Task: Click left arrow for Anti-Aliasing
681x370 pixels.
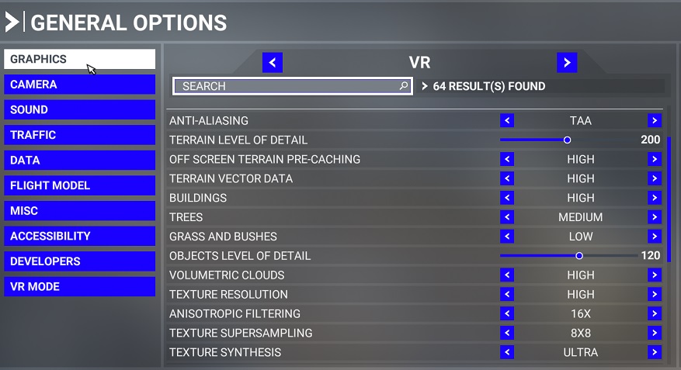Action: [507, 121]
